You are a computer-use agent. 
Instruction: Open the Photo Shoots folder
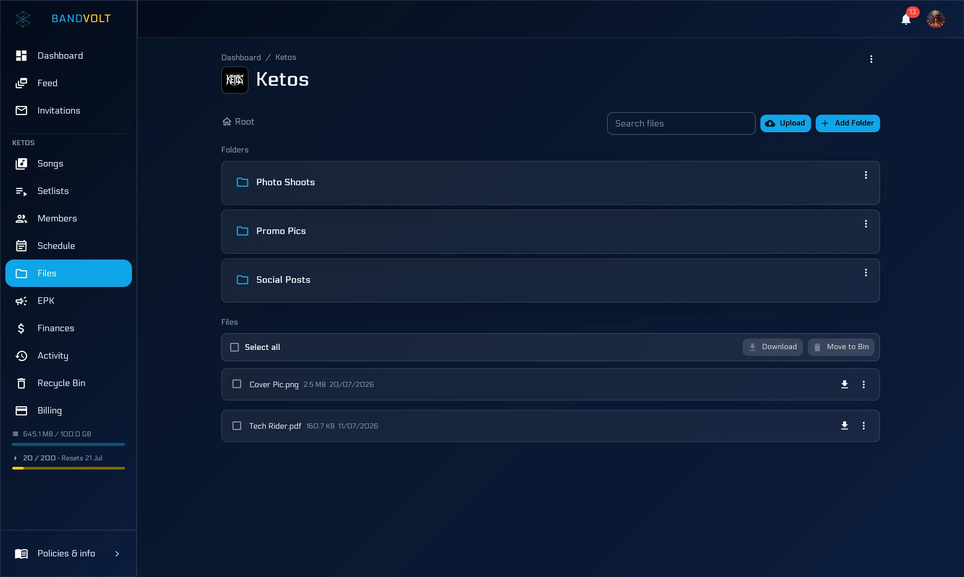click(551, 183)
